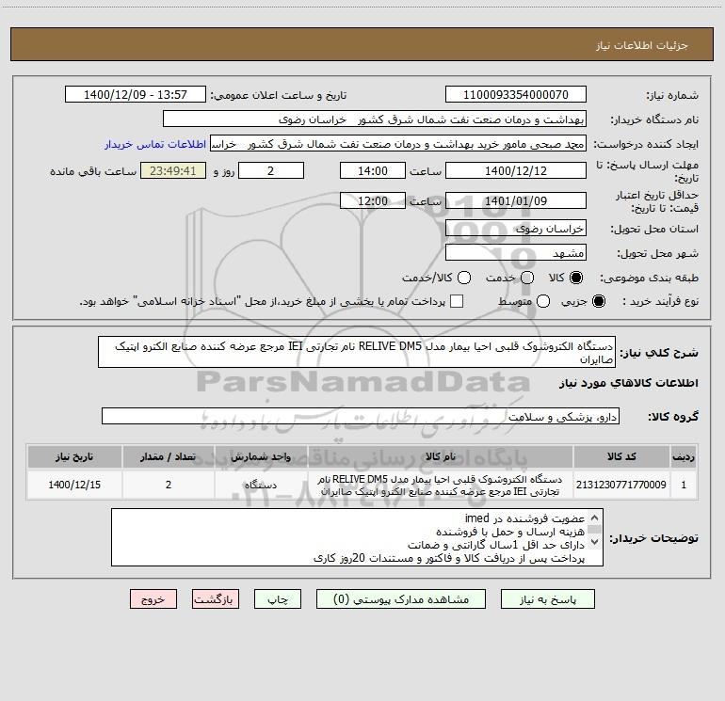Click the توضیحات خریدار notes text area
This screenshot has height=701, width=725.
point(357,537)
